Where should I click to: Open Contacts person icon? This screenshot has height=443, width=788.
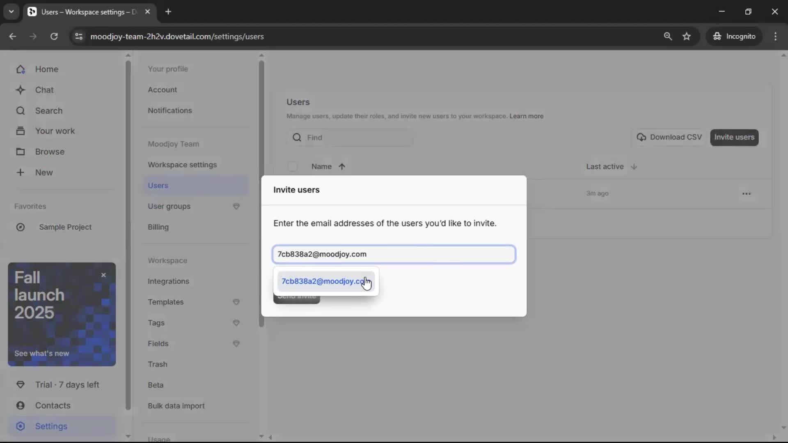[21, 406]
